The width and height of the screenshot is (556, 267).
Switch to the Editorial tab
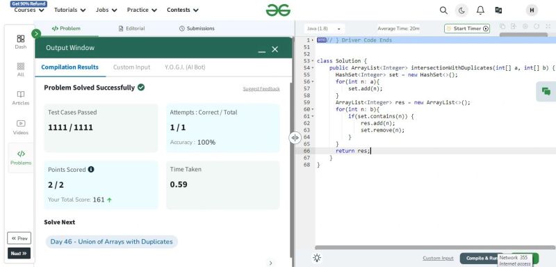point(131,29)
